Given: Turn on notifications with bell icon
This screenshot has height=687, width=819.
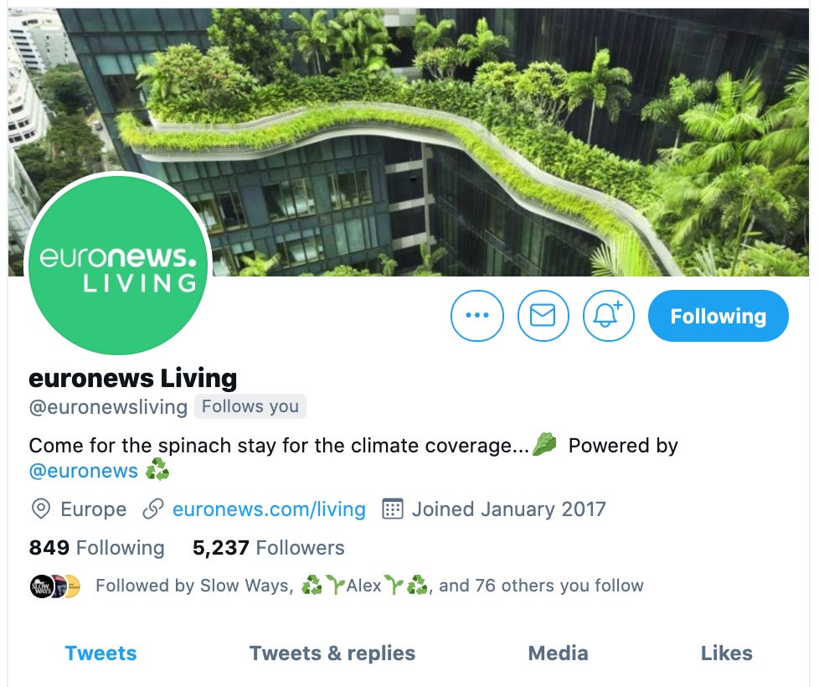Looking at the screenshot, I should (609, 316).
